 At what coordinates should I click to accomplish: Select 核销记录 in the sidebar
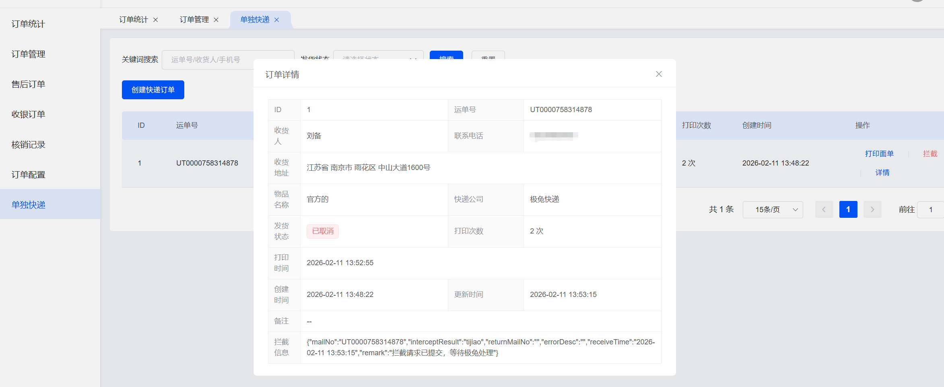(28, 144)
